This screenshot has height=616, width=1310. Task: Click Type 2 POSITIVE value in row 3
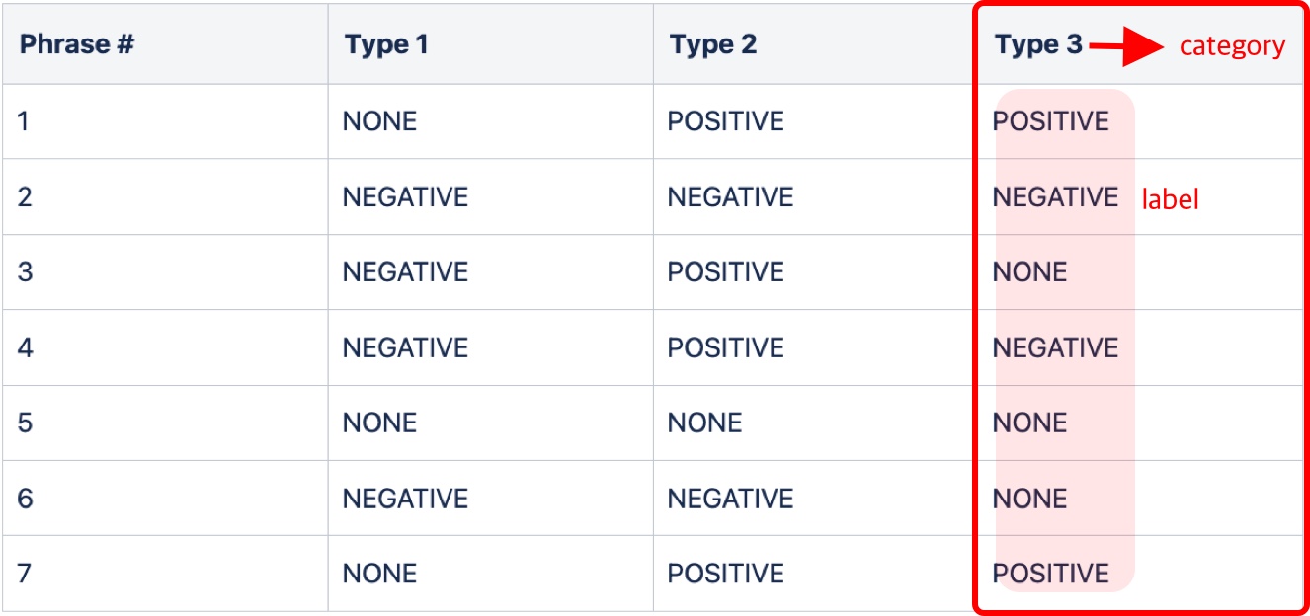click(x=725, y=272)
